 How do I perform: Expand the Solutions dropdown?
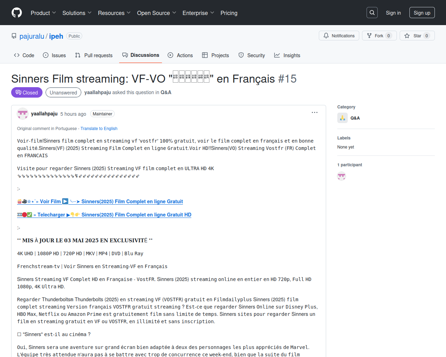pyautogui.click(x=77, y=13)
